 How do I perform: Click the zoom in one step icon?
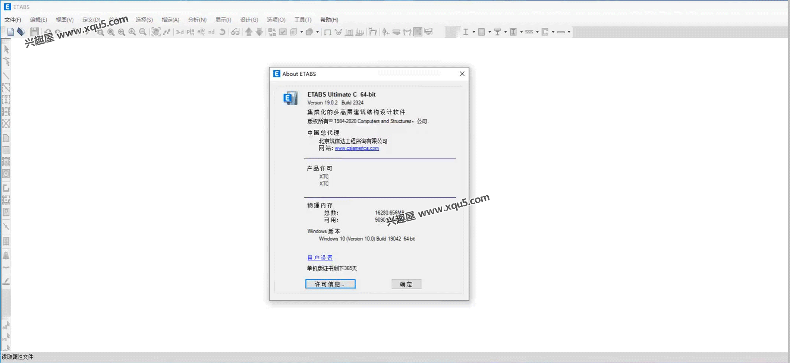pyautogui.click(x=132, y=32)
